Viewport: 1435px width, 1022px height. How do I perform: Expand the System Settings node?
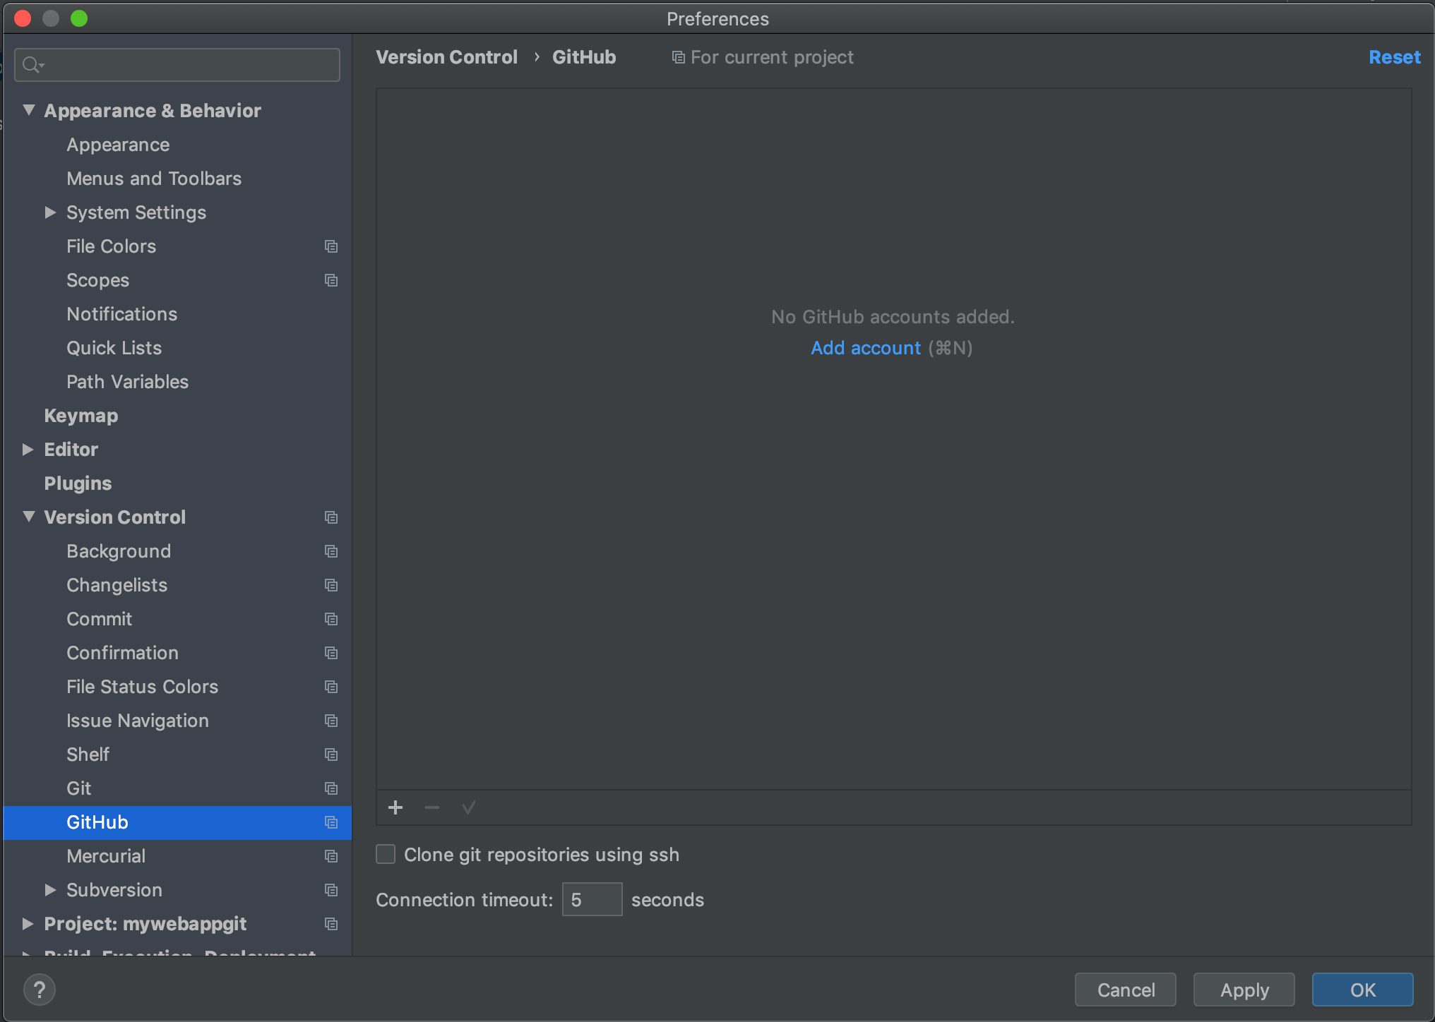click(x=50, y=212)
